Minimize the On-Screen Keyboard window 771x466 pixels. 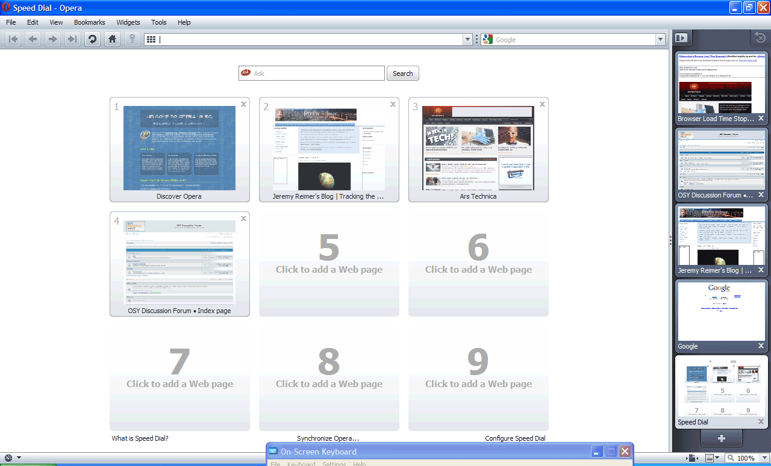[597, 452]
